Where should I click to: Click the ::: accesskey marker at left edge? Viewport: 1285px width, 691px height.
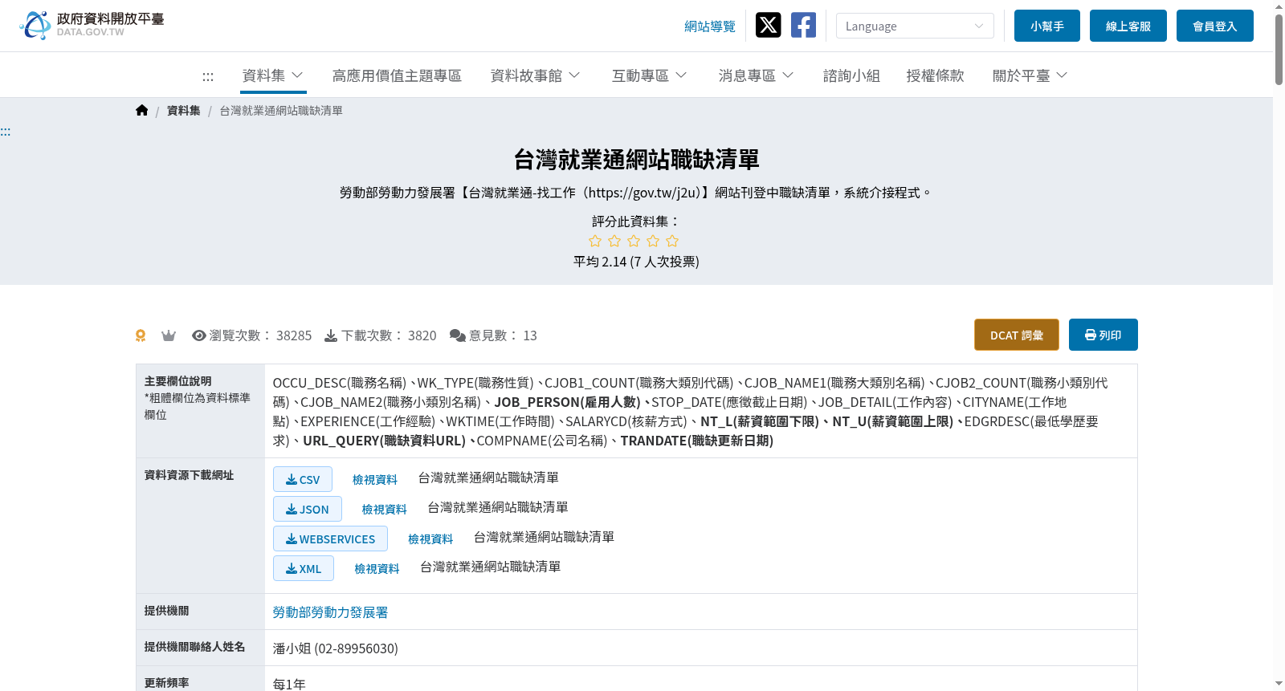pos(6,132)
